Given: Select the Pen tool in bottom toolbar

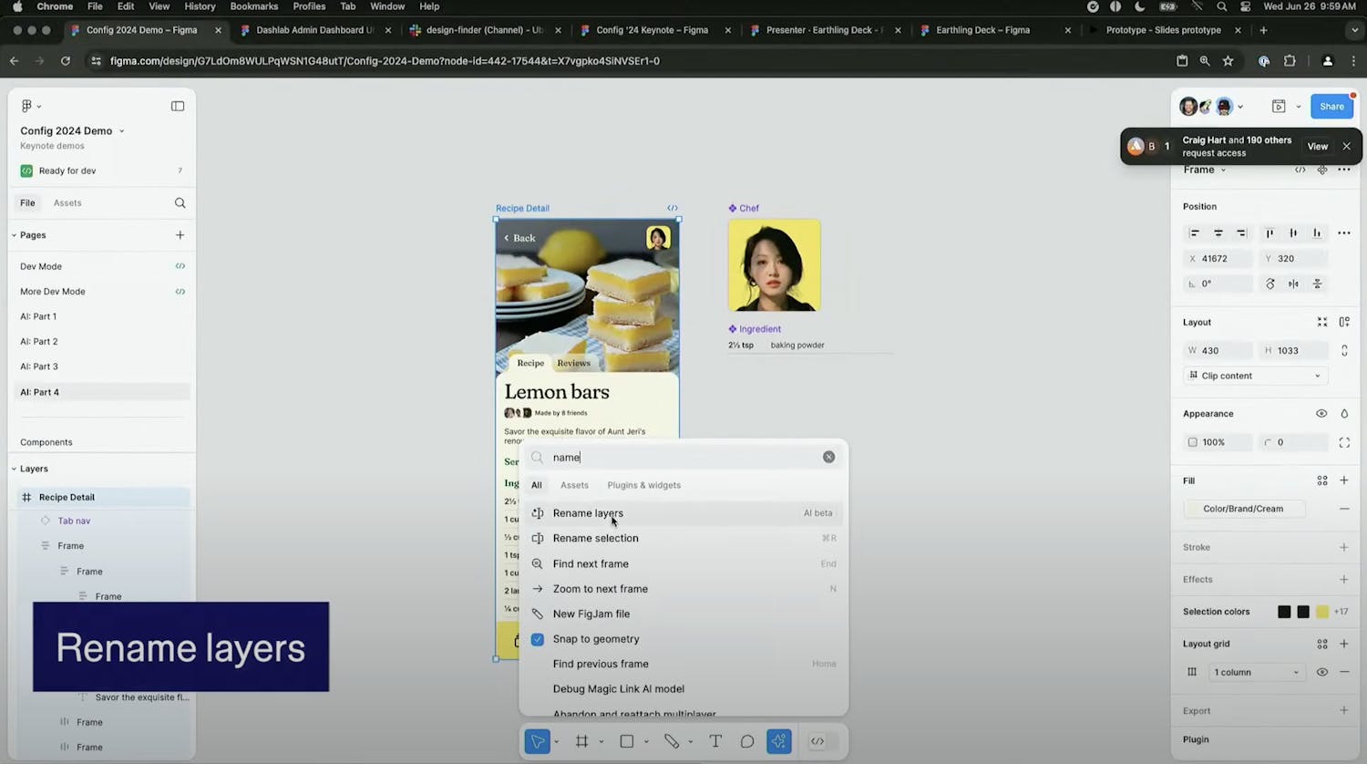Looking at the screenshot, I should click(x=672, y=741).
